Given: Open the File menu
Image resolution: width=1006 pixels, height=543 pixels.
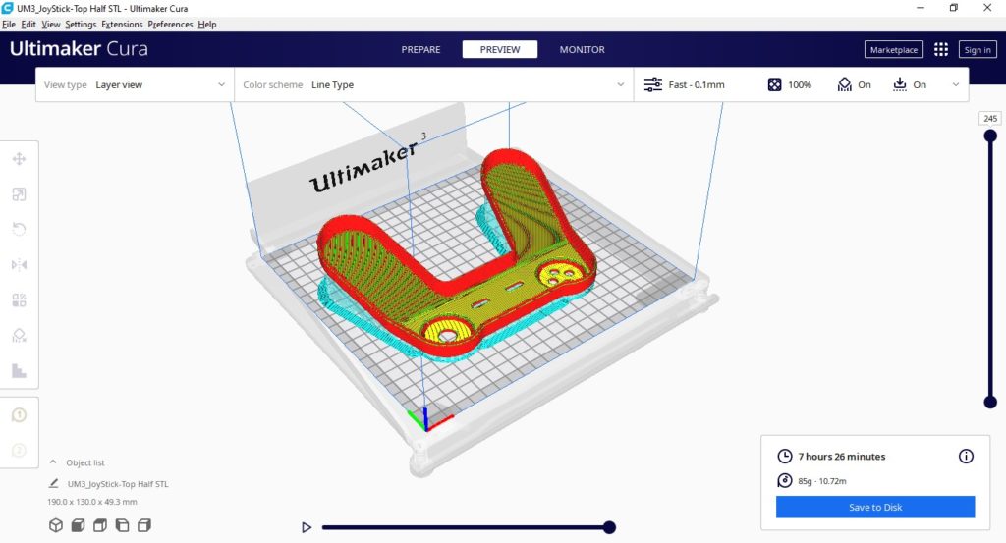Looking at the screenshot, I should [9, 25].
